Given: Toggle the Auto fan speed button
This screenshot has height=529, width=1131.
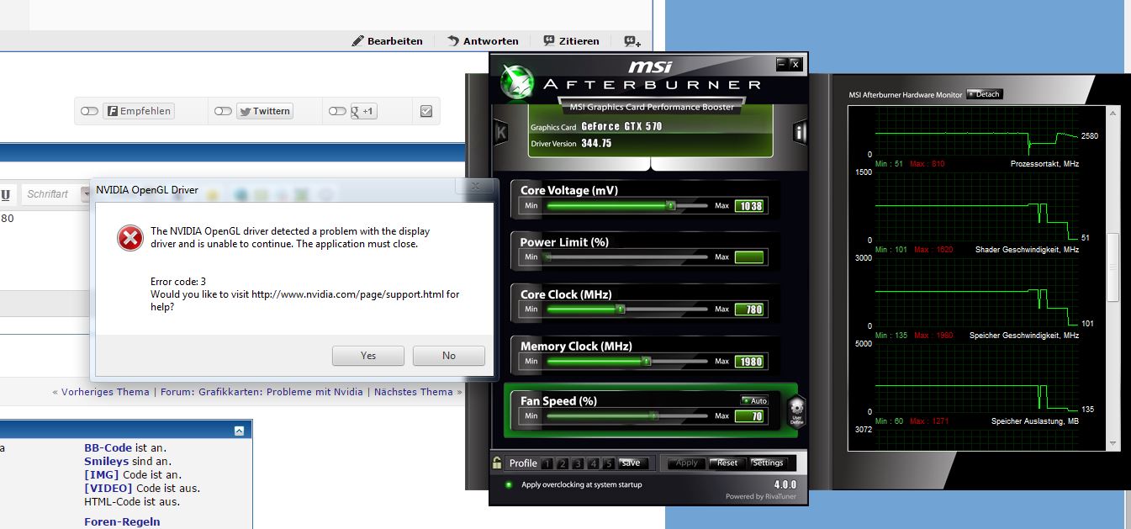Looking at the screenshot, I should [754, 400].
